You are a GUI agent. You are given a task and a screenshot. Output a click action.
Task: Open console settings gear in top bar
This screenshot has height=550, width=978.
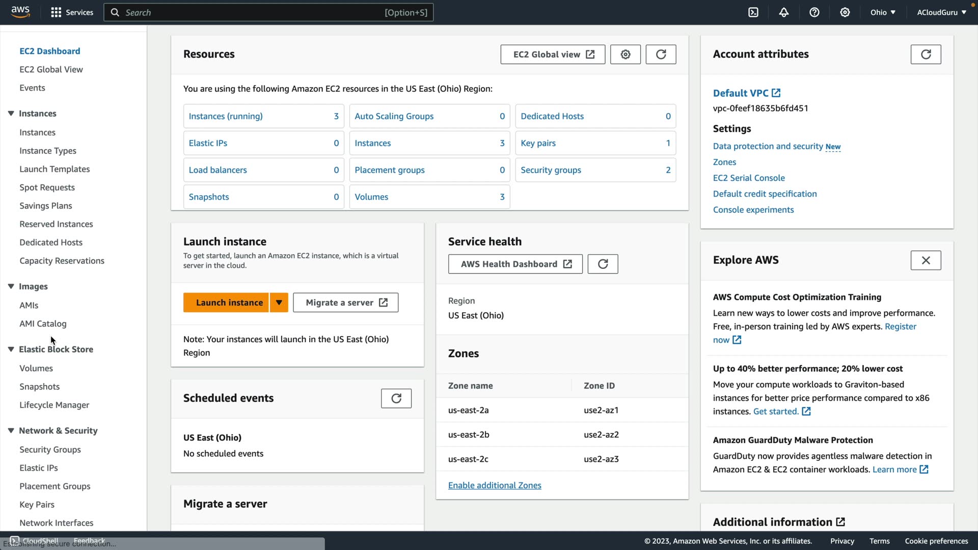(845, 12)
